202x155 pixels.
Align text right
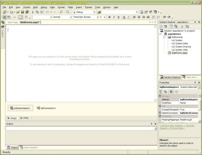143,17
